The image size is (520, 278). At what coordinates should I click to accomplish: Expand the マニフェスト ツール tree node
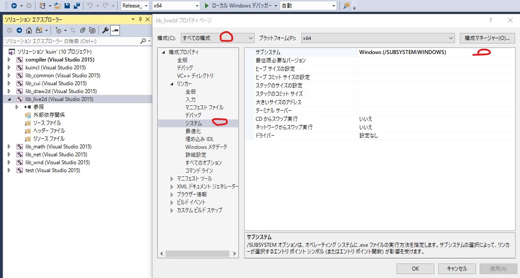(172, 179)
